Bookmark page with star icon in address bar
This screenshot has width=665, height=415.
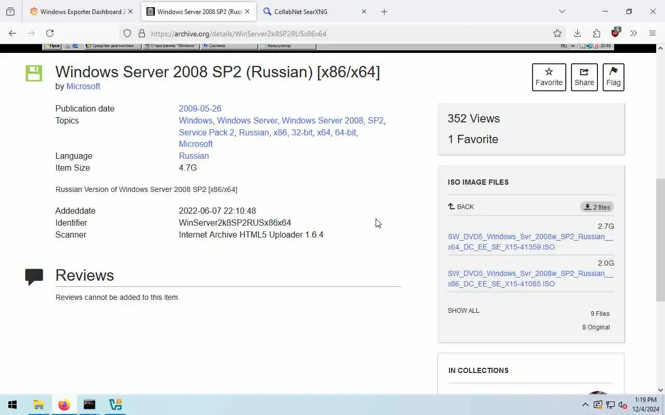tap(557, 33)
